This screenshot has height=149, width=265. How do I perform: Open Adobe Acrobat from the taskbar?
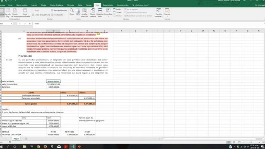66,147
